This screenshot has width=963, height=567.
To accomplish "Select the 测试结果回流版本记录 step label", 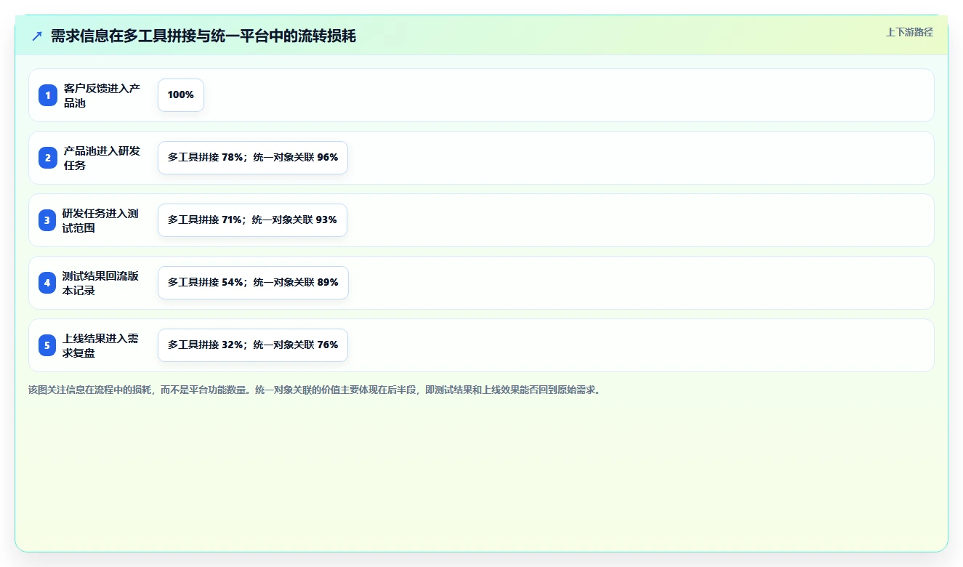I will 101,283.
